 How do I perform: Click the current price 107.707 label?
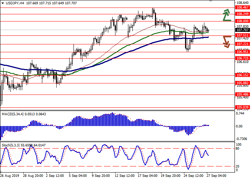[242, 30]
